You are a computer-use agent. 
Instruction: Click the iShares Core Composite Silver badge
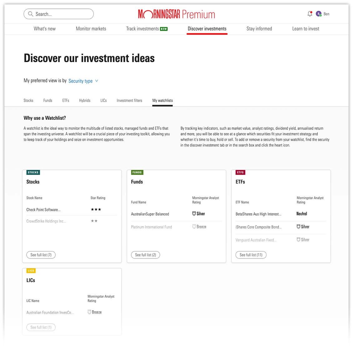click(x=303, y=227)
